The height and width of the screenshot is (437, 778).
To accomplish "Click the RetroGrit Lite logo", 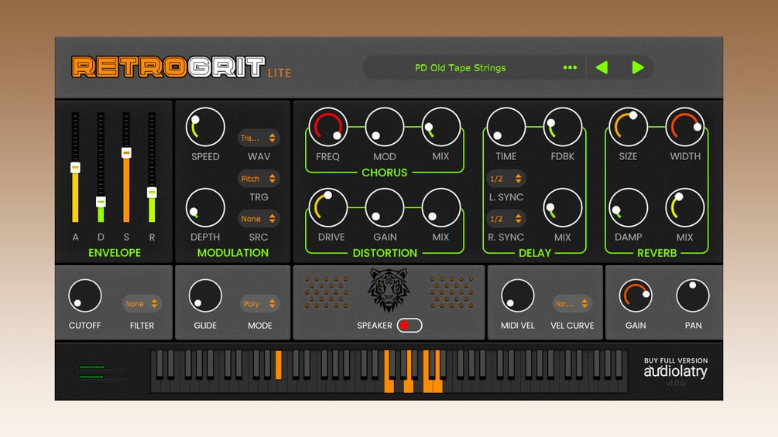I will click(x=181, y=67).
